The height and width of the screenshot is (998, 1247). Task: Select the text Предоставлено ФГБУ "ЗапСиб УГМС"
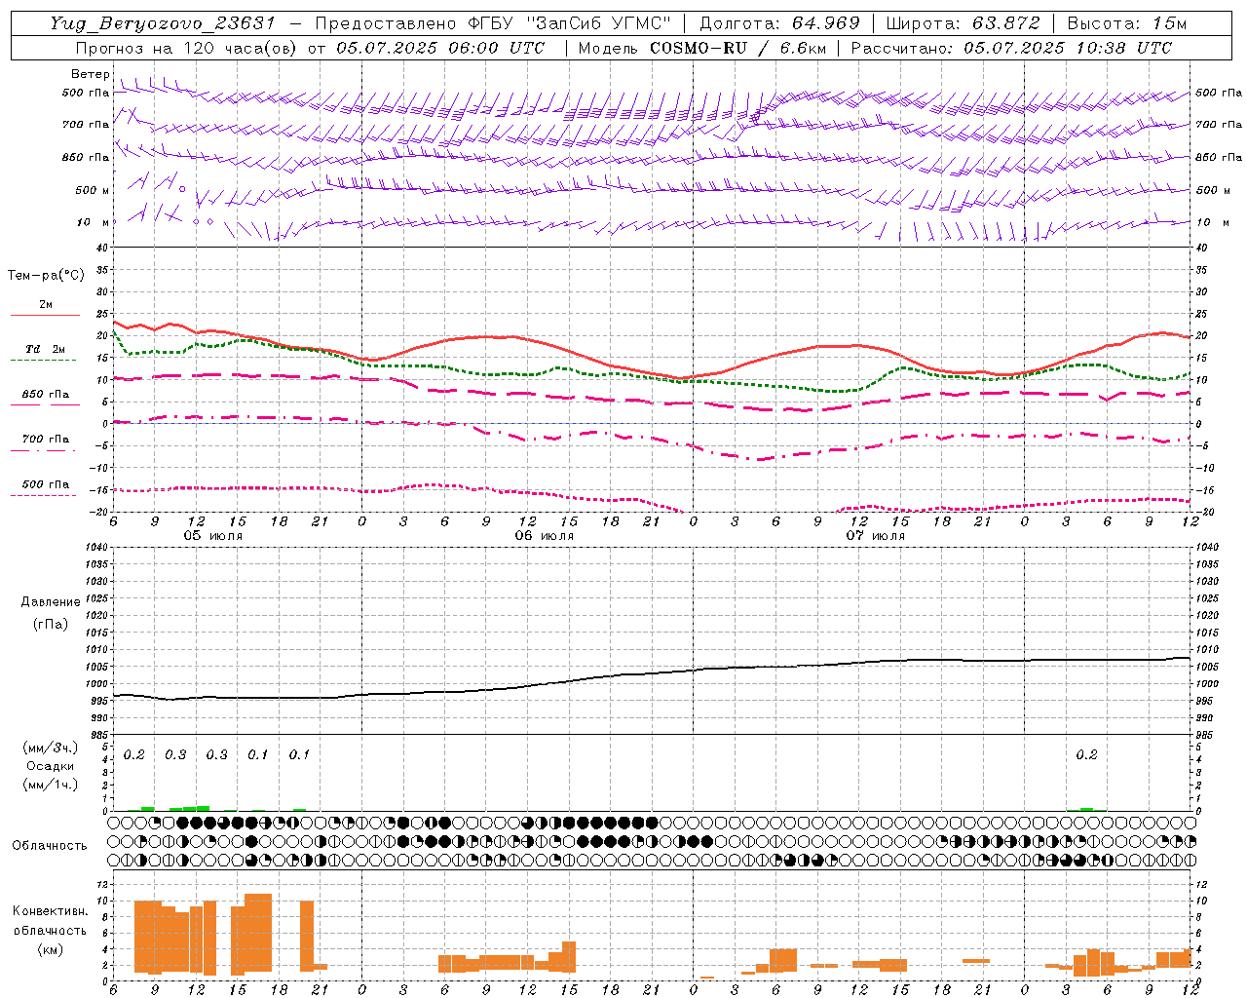click(493, 23)
